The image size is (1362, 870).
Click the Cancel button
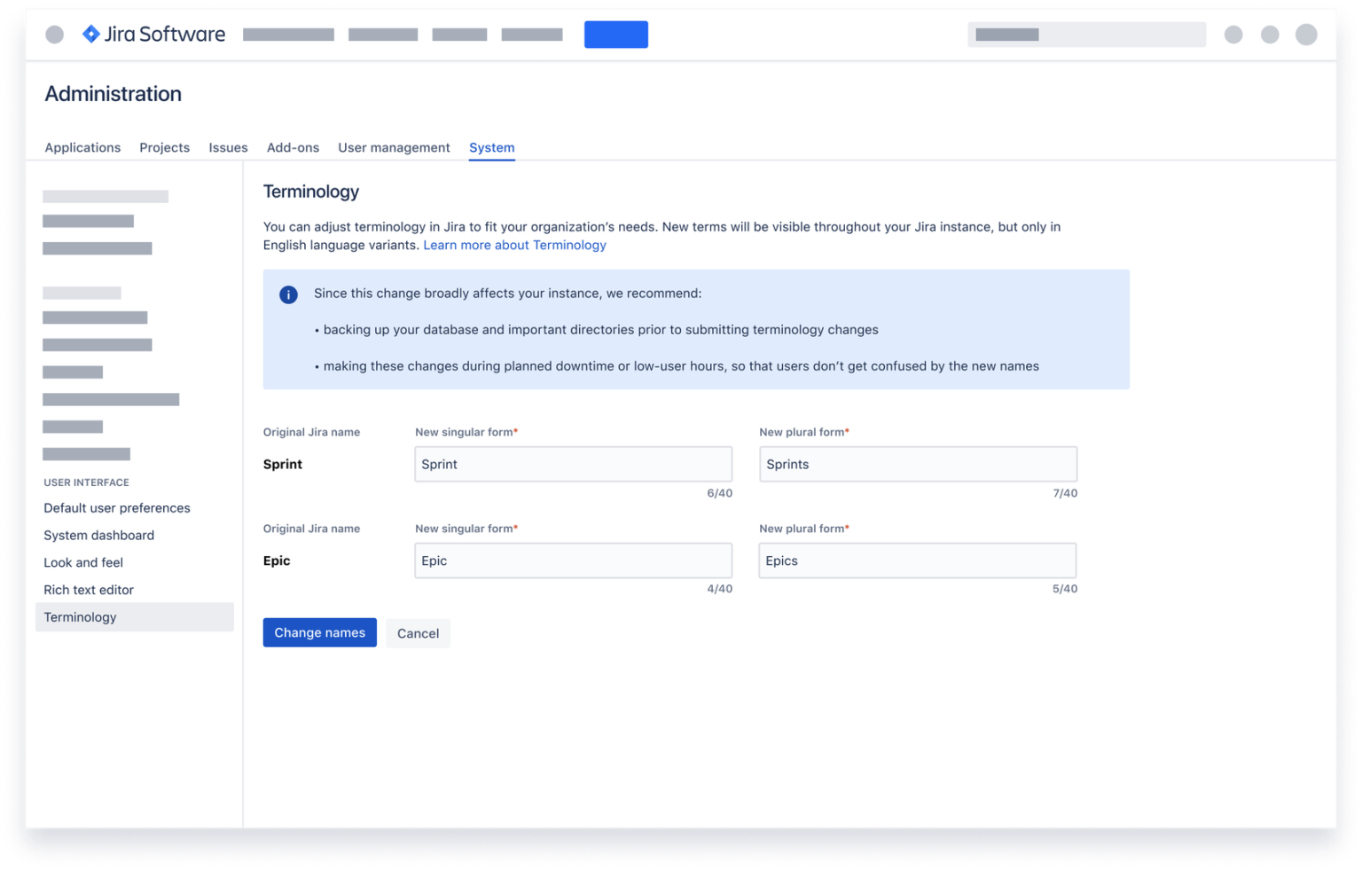coord(418,632)
